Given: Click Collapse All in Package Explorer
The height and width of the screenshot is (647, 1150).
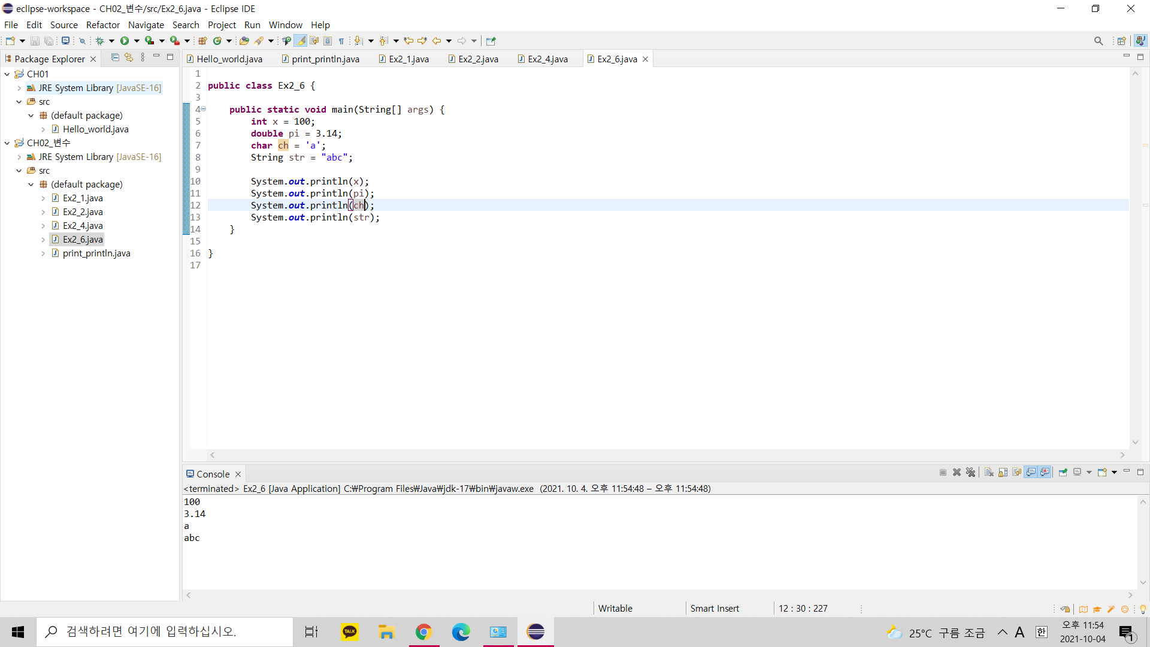Looking at the screenshot, I should coord(115,58).
